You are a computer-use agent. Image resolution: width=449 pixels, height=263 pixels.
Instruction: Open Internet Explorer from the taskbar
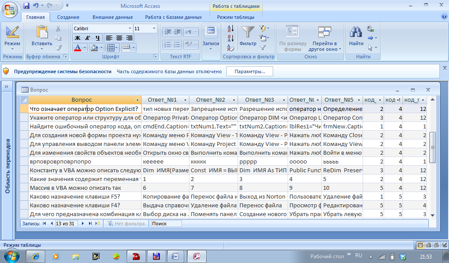point(36,256)
